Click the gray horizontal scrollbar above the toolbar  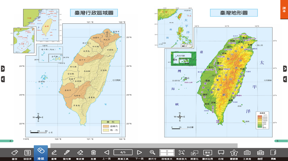coord(144,145)
